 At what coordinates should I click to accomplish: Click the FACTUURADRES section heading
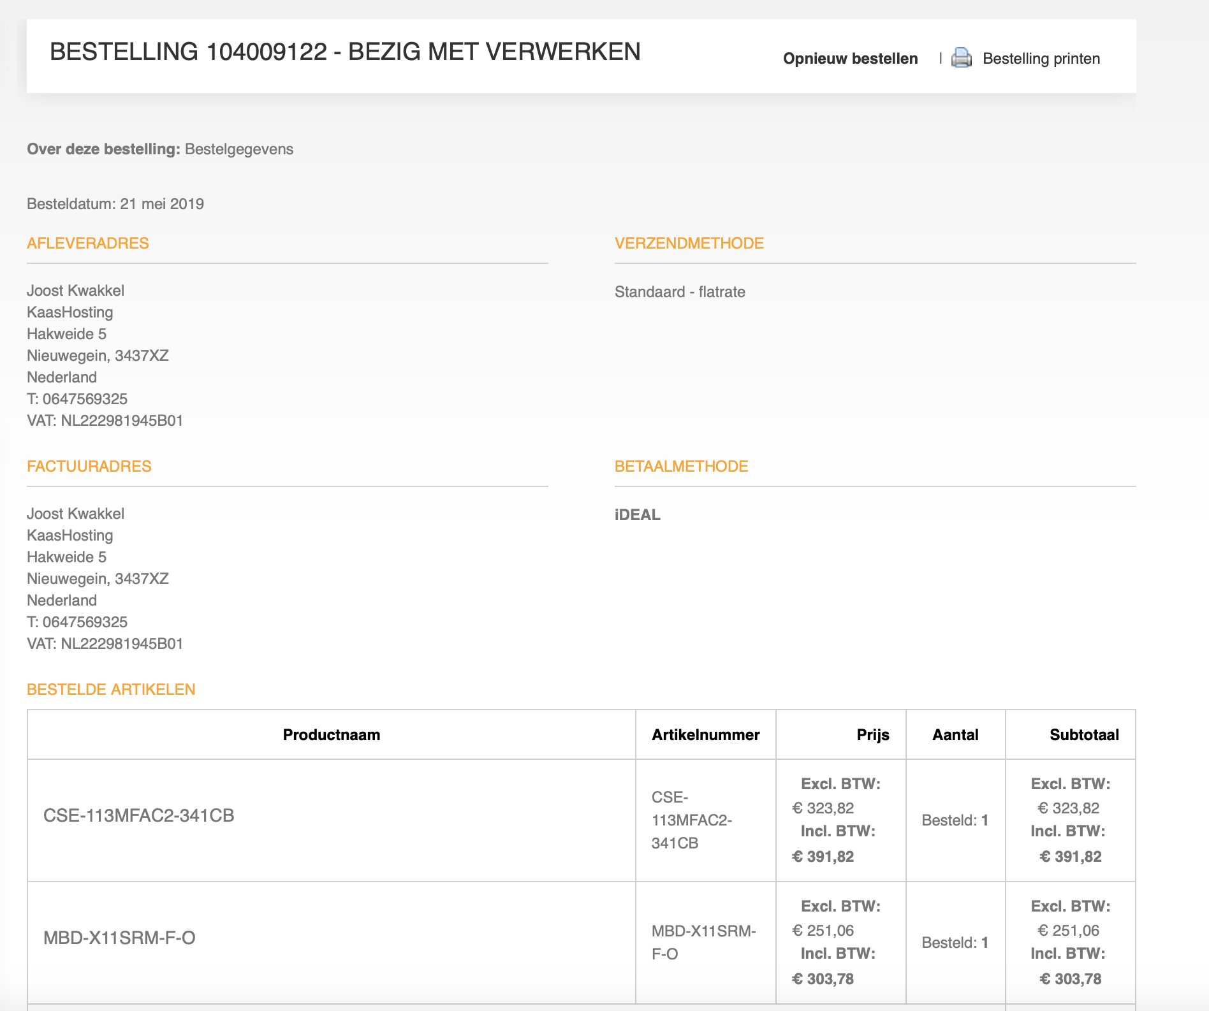coord(89,466)
